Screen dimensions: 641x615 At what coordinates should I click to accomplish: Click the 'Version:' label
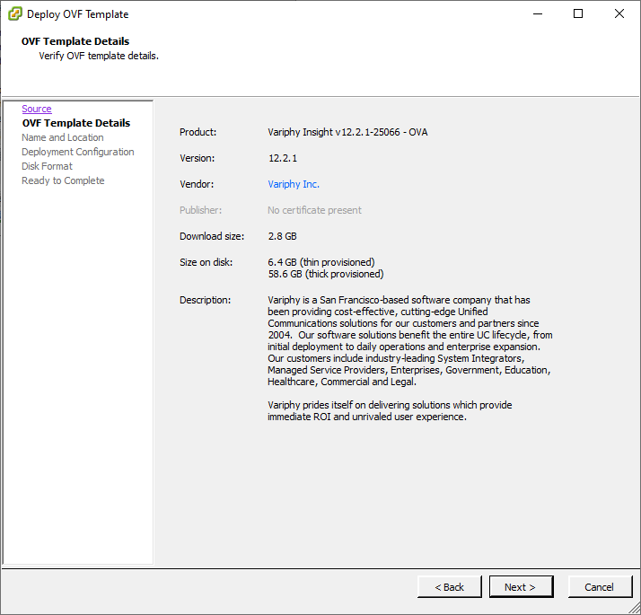(x=197, y=158)
